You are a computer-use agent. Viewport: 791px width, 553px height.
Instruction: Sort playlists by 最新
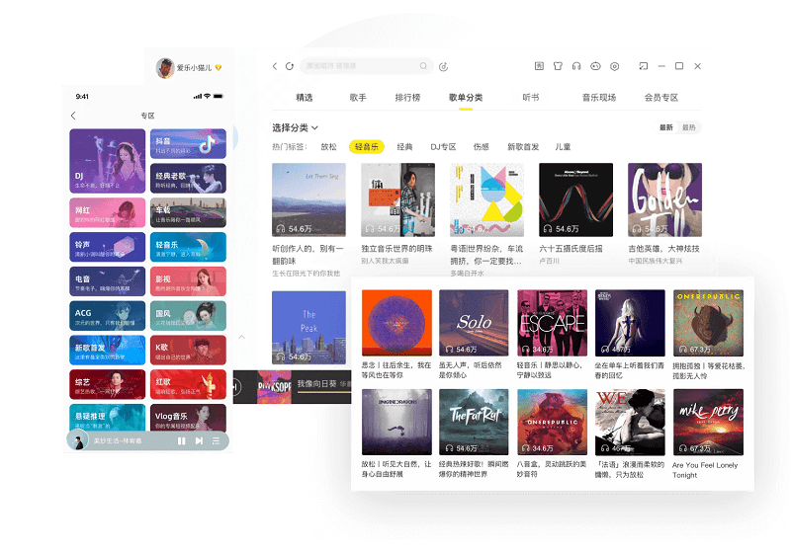point(665,127)
